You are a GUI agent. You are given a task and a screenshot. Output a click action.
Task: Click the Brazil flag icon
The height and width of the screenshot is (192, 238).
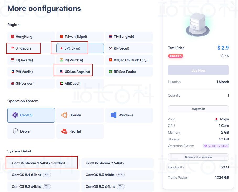point(111,72)
